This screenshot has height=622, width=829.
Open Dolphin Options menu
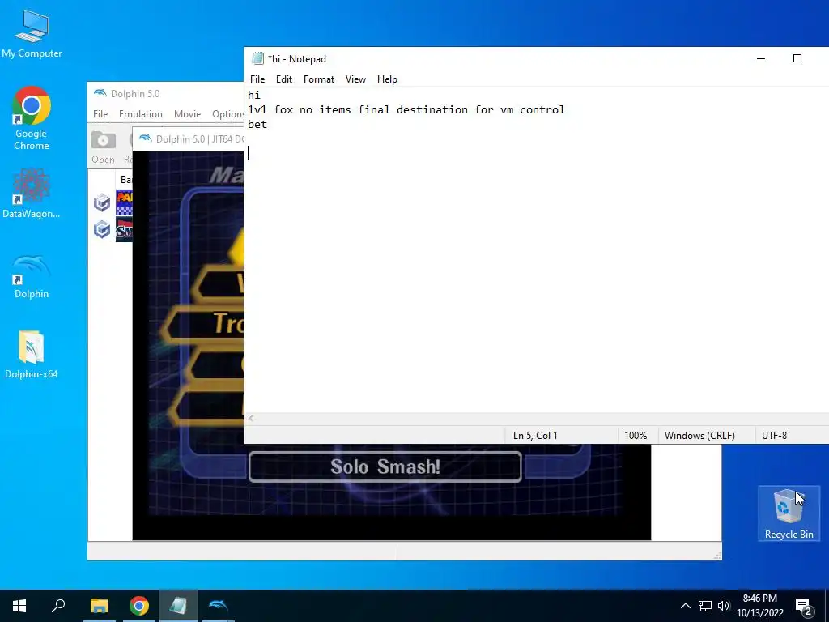tap(227, 113)
